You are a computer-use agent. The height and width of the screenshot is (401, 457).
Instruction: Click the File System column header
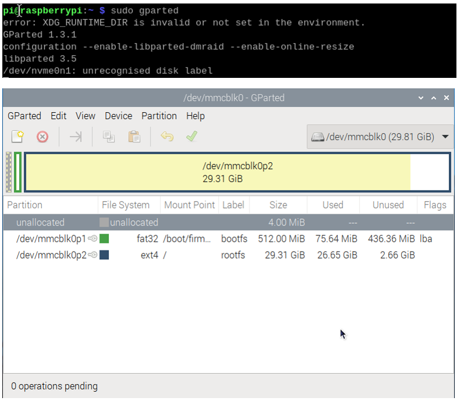[126, 205]
